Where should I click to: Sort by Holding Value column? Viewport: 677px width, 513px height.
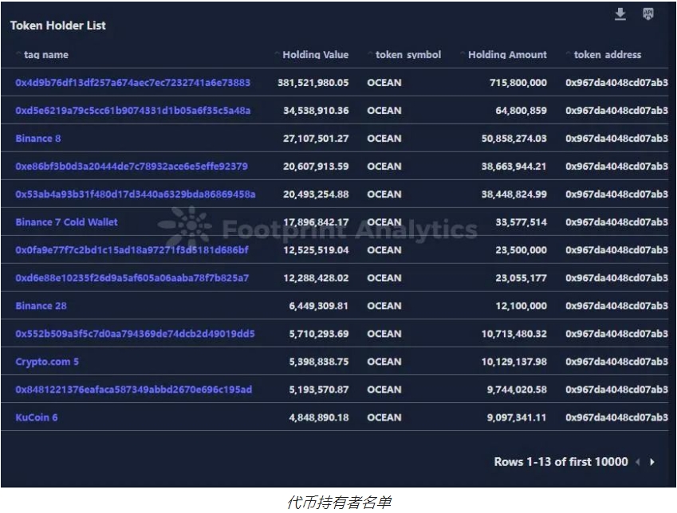point(315,55)
